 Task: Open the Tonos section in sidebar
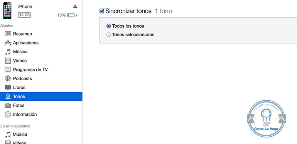[x=41, y=97]
